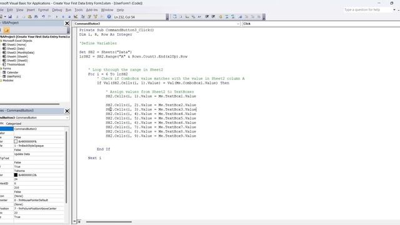Screen dimensions: 400x225
Task: Open the View menu
Action: tap(19, 10)
